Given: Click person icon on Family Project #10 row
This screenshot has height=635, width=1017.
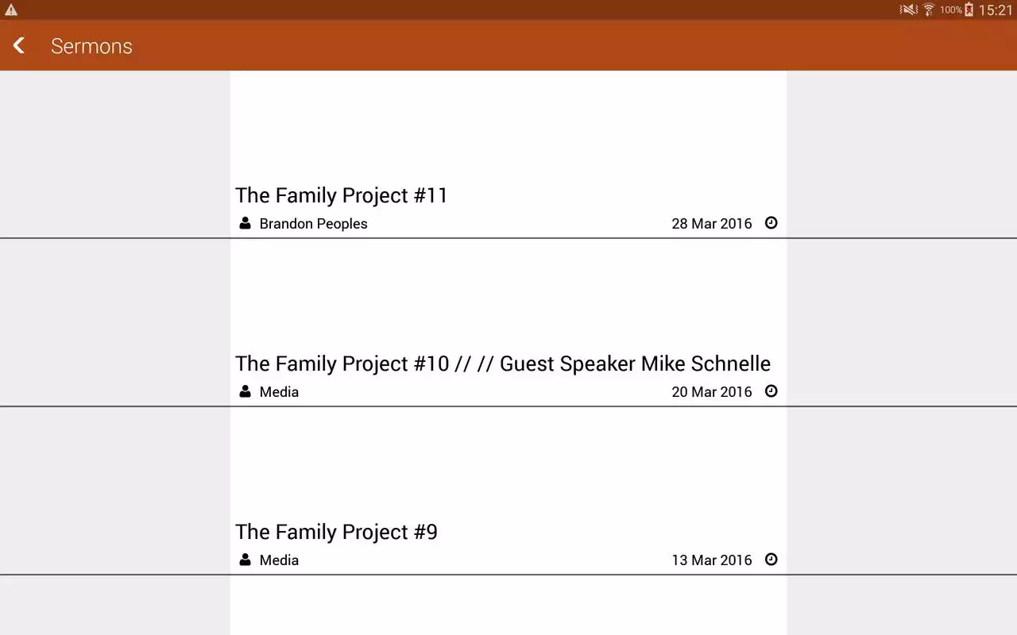Looking at the screenshot, I should tap(245, 391).
